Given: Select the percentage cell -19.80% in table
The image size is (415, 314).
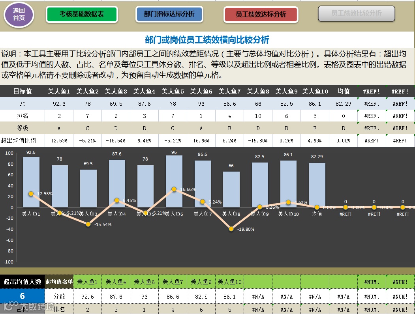Looking at the screenshot, I should (258, 140).
